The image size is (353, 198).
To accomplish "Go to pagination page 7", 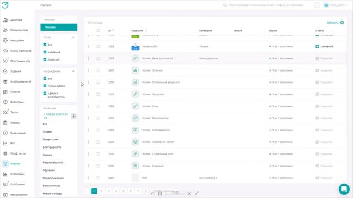I will pos(138,191).
